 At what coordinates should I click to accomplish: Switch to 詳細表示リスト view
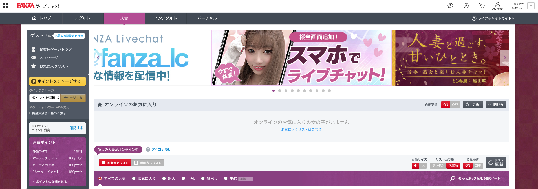[148, 163]
